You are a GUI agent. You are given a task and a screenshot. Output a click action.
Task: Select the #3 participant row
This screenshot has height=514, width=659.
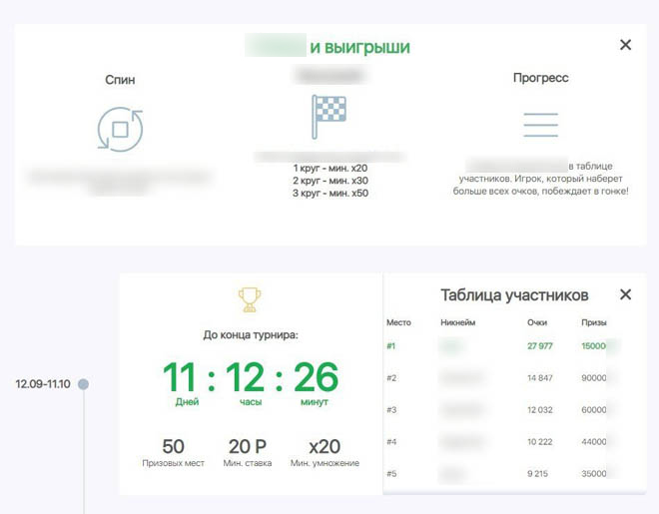(499, 409)
